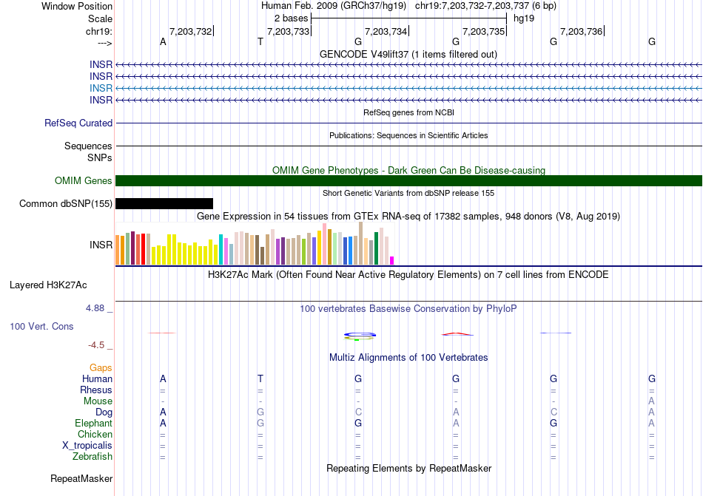The width and height of the screenshot is (703, 496).
Task: Click the 7,203,734 ruler position
Action: pos(386,31)
